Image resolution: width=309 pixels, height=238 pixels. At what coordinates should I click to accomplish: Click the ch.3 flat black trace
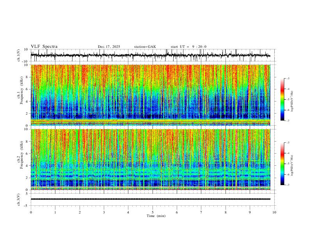(151, 199)
